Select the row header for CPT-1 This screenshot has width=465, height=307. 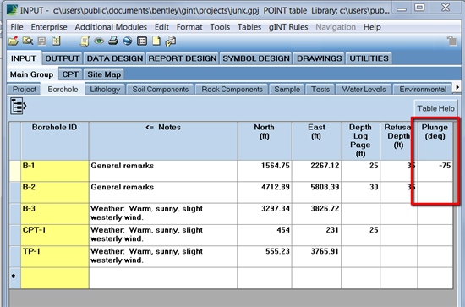coord(15,235)
